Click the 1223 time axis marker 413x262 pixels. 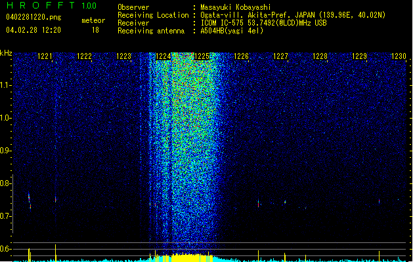tap(124, 56)
